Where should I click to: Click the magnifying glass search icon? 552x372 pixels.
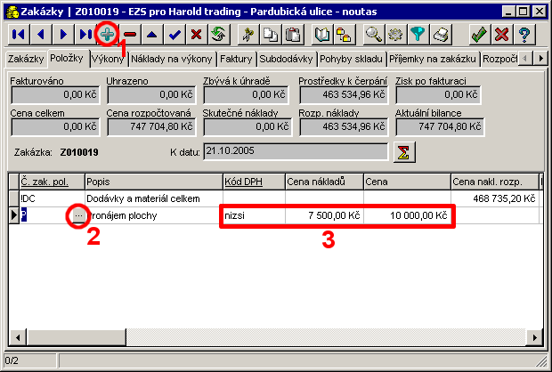(x=375, y=35)
